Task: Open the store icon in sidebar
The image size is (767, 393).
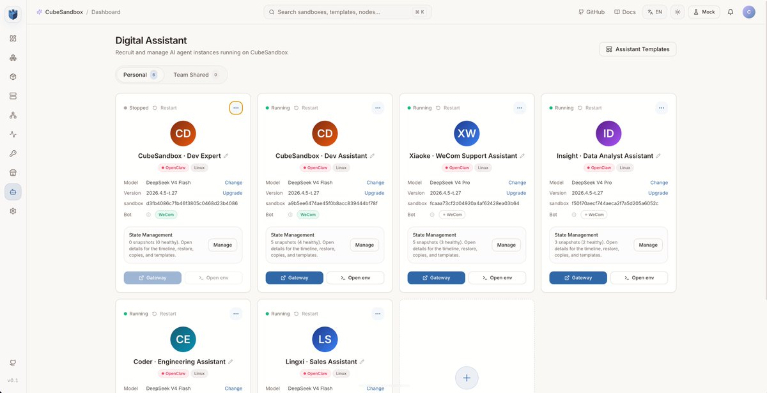Action: tap(13, 173)
